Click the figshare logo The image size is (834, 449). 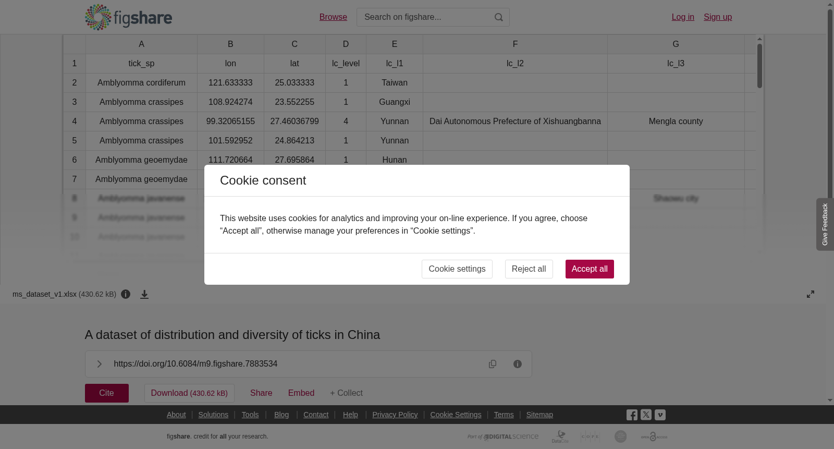pyautogui.click(x=128, y=17)
